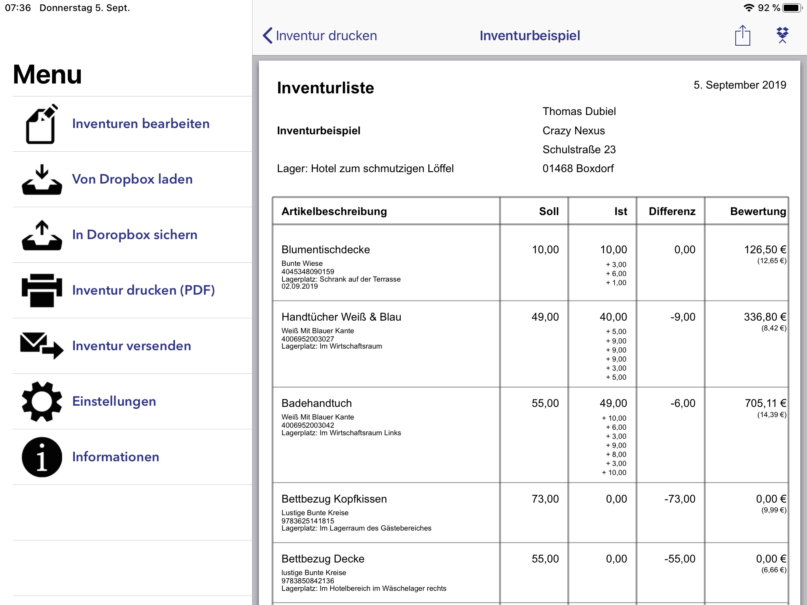Tap the Inventurbeispiel navigation title

coord(530,35)
